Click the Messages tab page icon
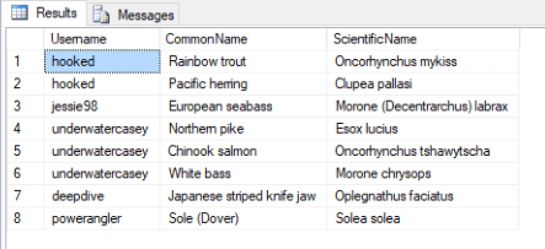The image size is (545, 249). pos(103,14)
